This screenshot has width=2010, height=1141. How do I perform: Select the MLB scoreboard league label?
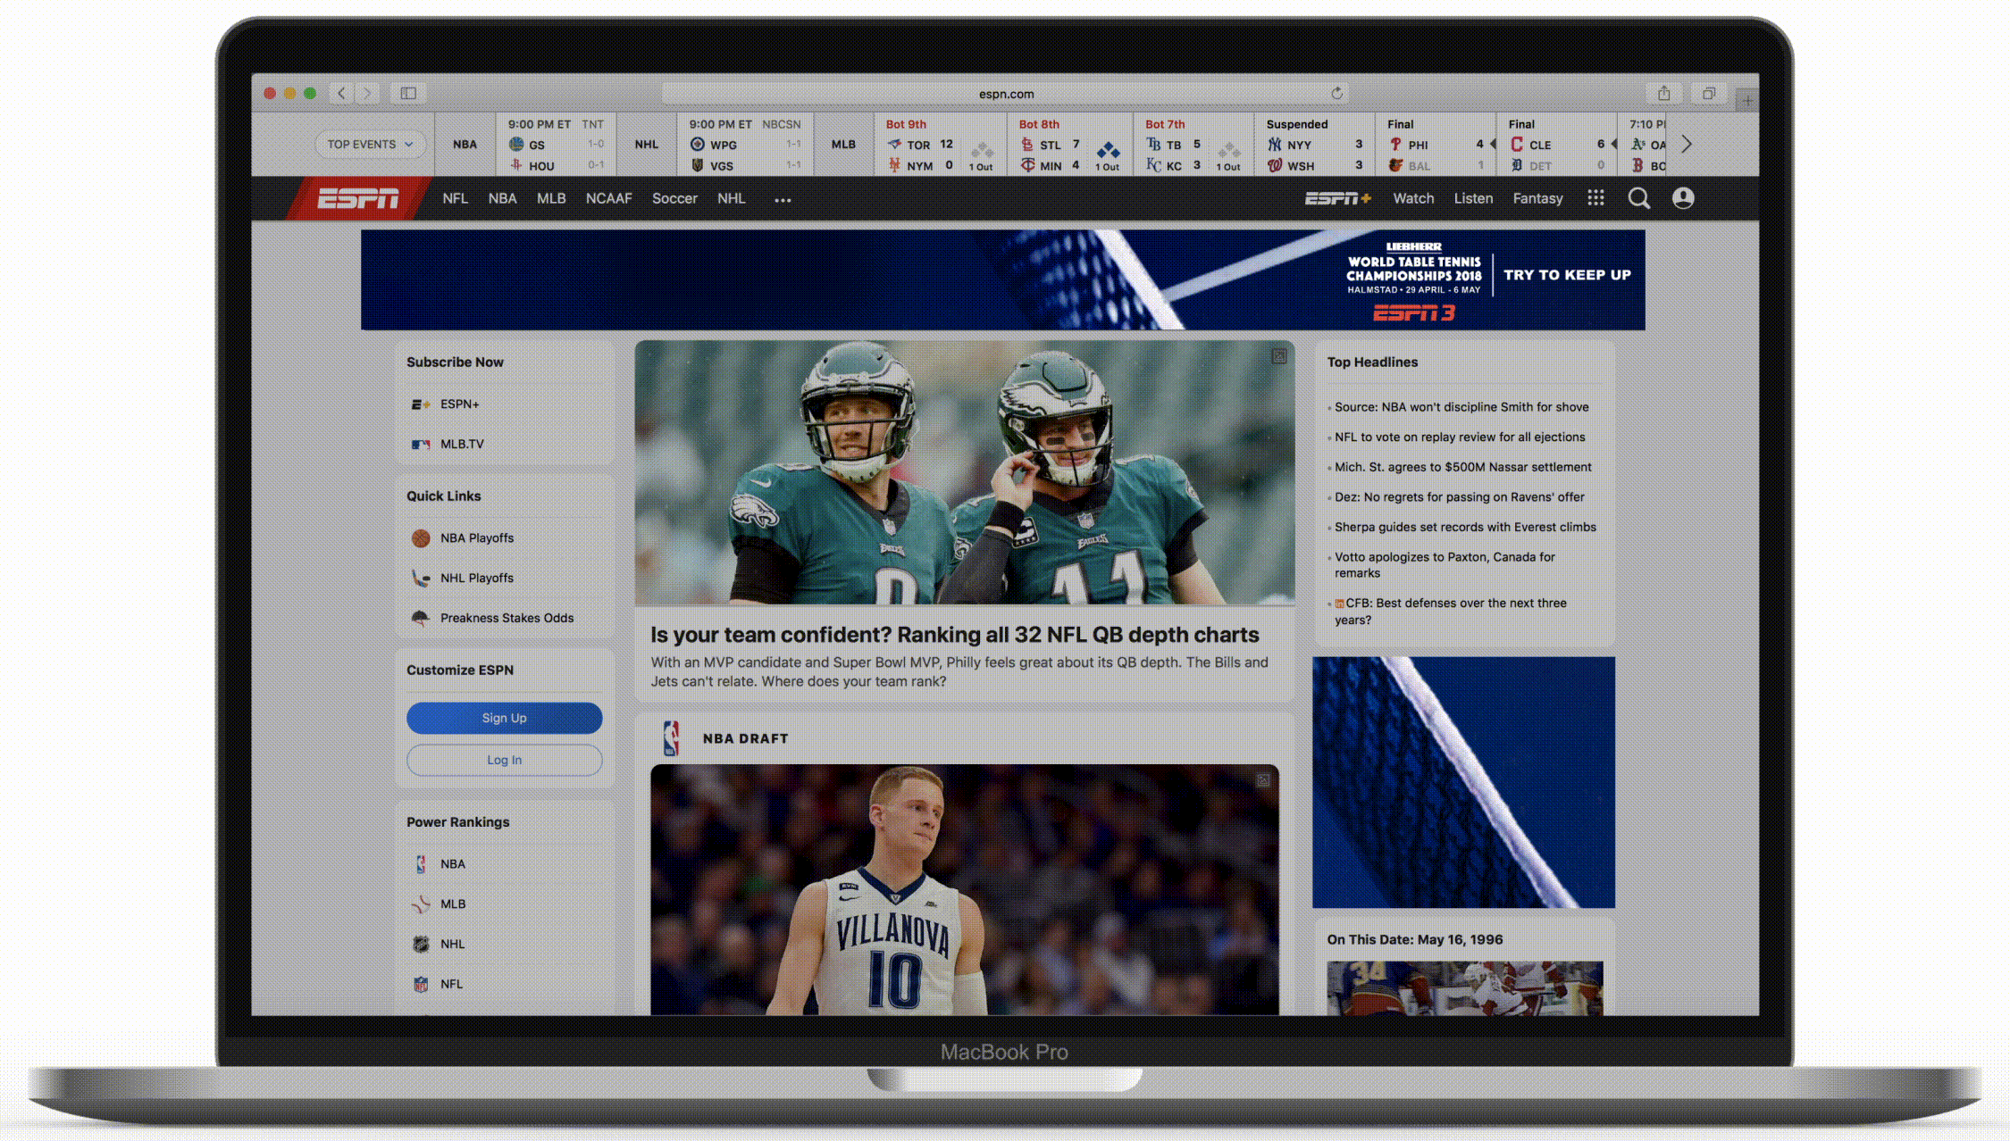click(843, 145)
